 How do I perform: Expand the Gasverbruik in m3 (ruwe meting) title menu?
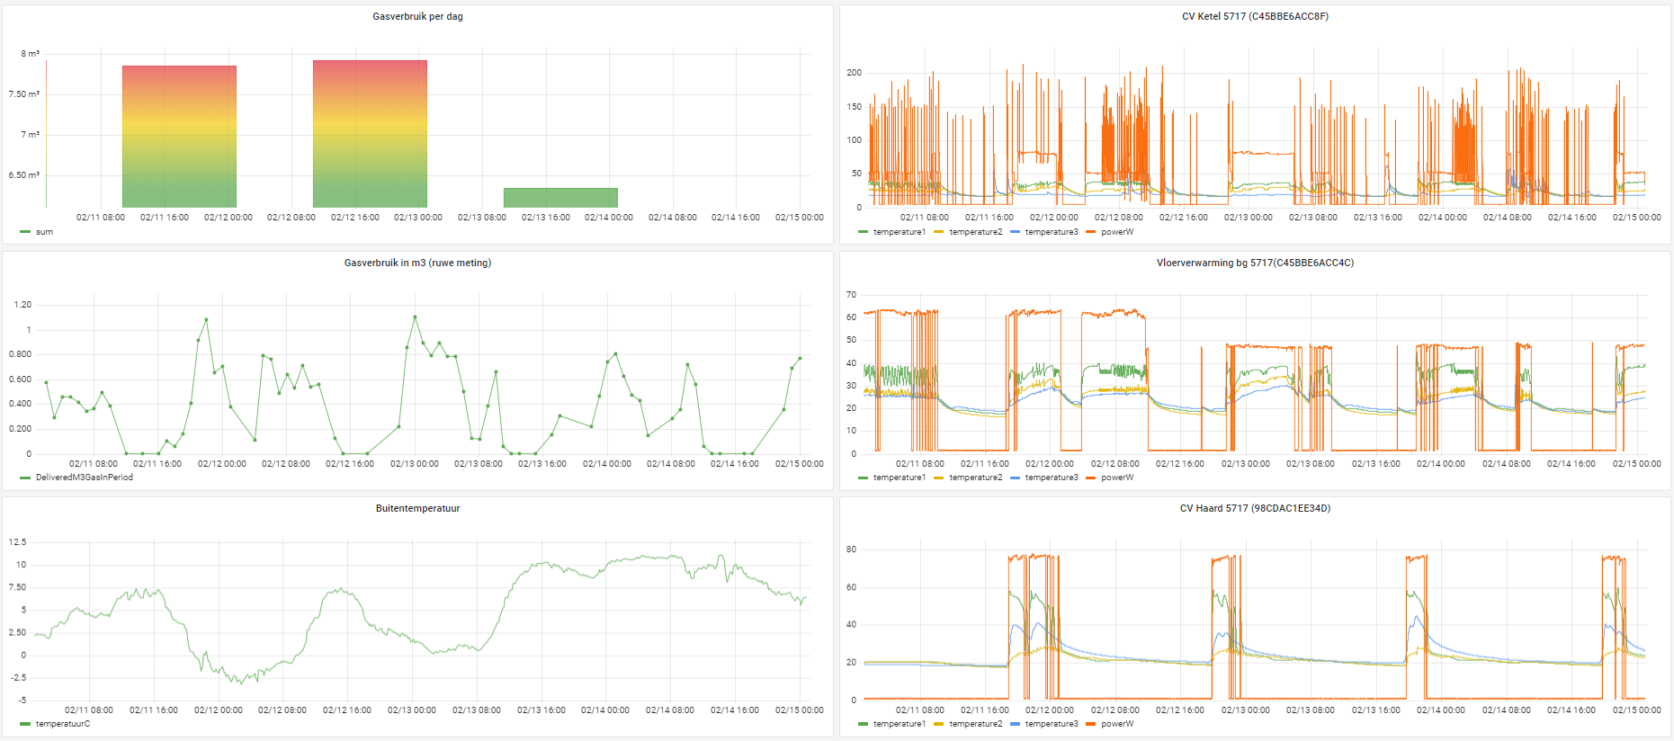click(417, 263)
